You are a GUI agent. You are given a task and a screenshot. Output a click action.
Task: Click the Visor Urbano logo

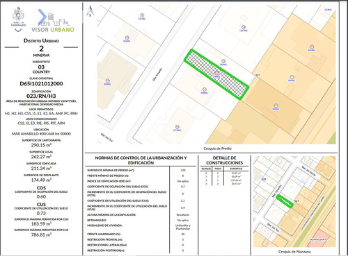pos(53,21)
